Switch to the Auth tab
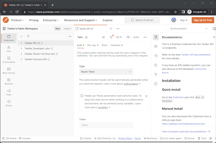 [80, 45]
